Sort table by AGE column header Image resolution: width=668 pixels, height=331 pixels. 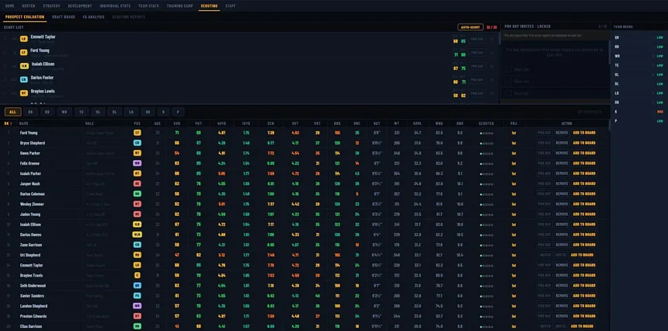(x=157, y=124)
